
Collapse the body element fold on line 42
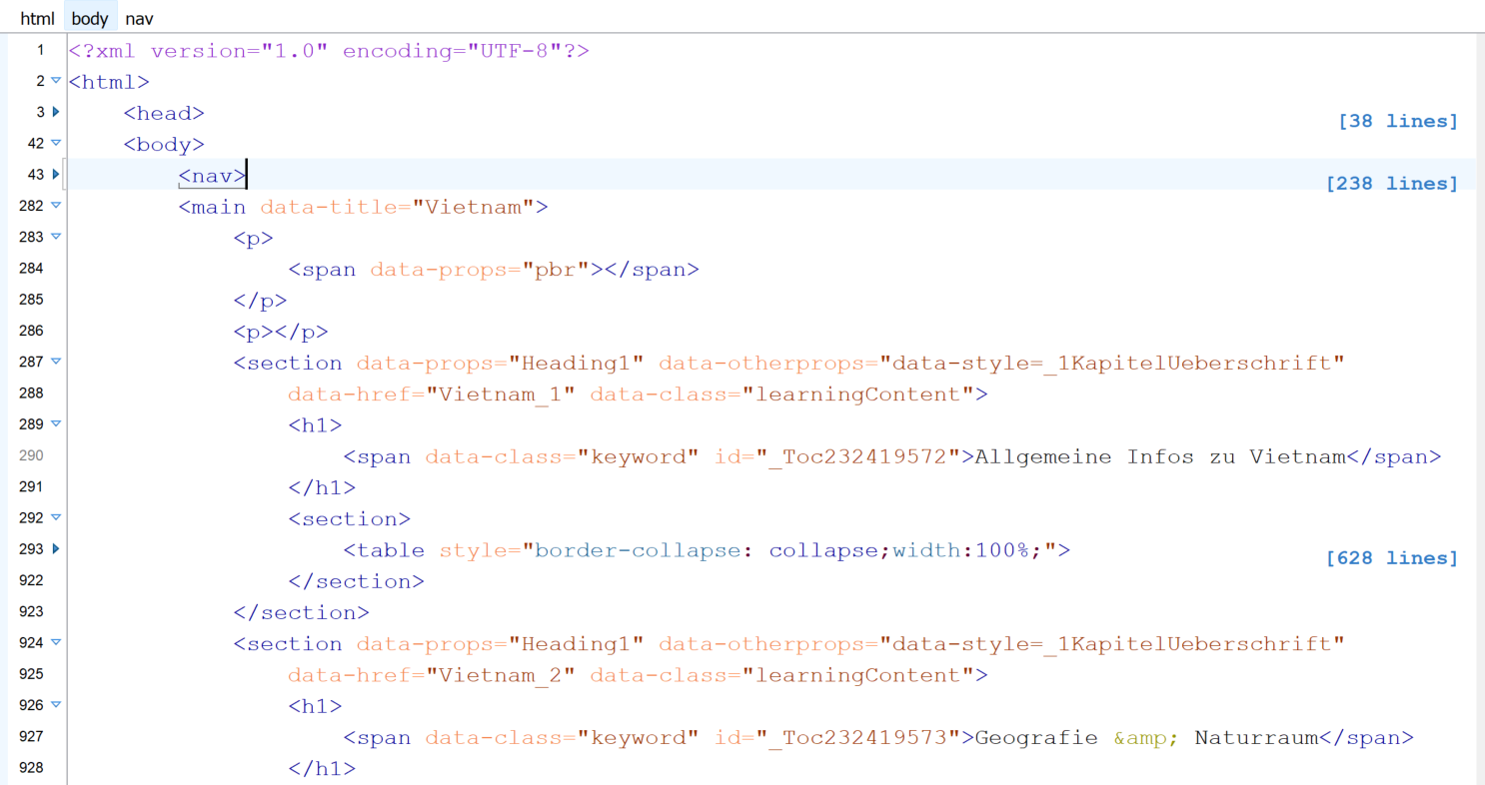tap(56, 143)
